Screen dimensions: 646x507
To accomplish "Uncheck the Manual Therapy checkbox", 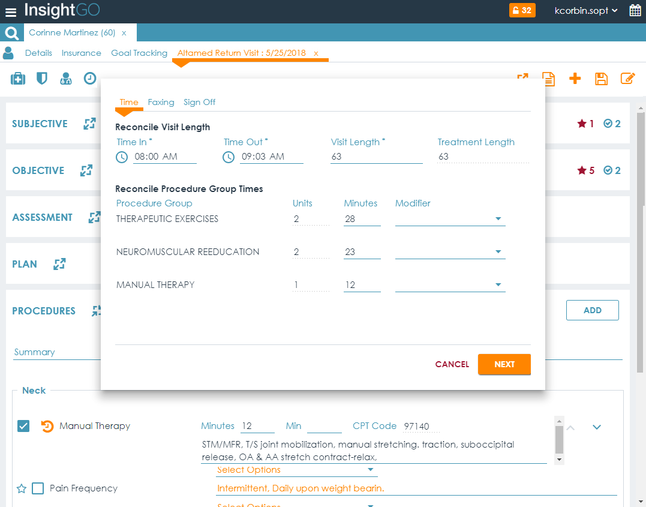I will (23, 426).
